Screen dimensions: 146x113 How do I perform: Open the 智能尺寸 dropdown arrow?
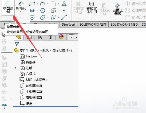click(21, 18)
